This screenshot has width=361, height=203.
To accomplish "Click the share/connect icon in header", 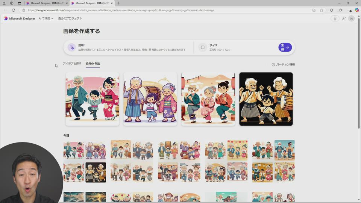I will point(344,18).
